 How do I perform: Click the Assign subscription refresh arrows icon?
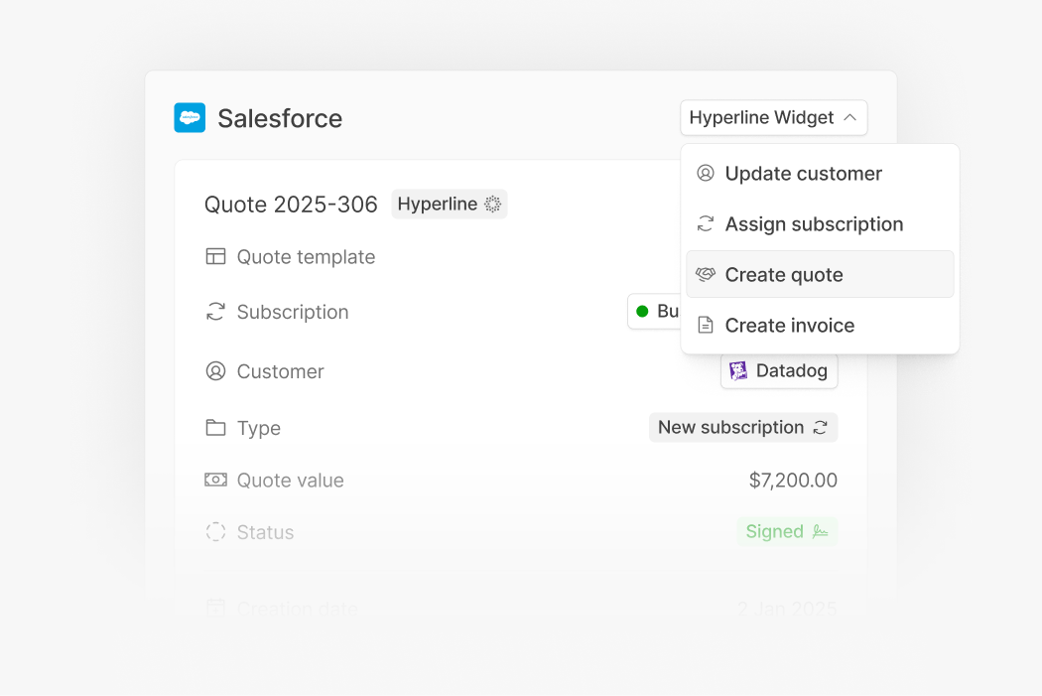[x=706, y=224]
